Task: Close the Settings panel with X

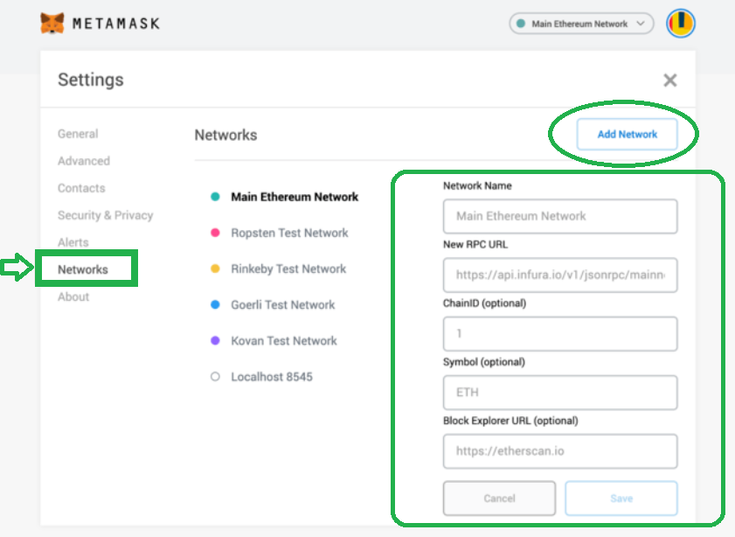Action: (x=669, y=80)
